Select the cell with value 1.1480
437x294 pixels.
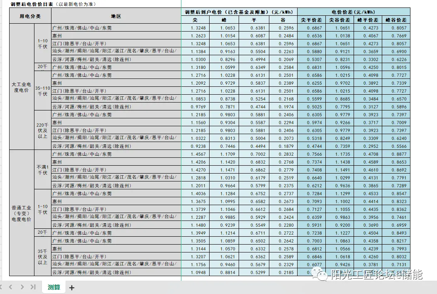coord(195,225)
